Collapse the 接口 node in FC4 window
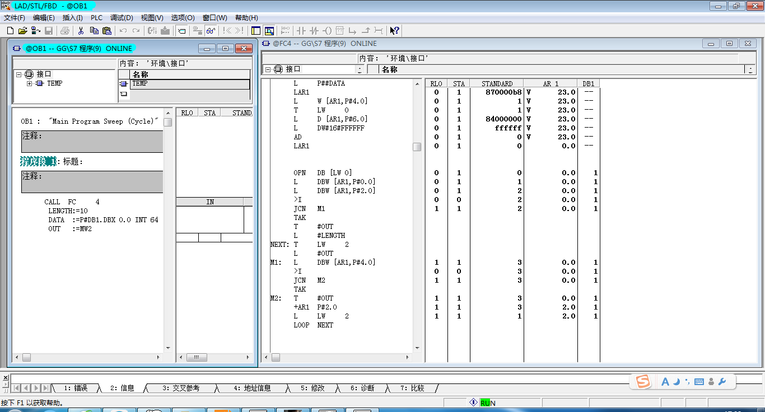Viewport: 765px width, 412px height. (268, 69)
